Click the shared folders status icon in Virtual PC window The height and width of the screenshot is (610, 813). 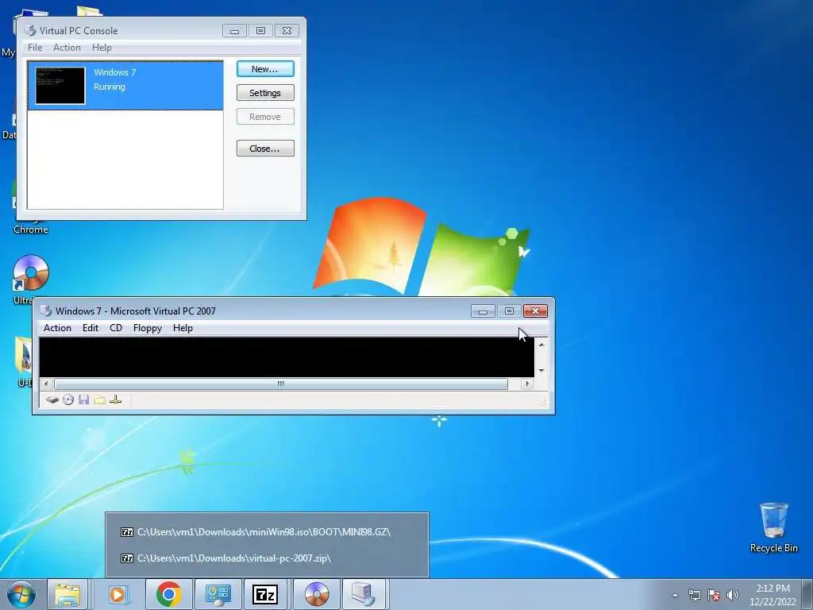coord(100,400)
